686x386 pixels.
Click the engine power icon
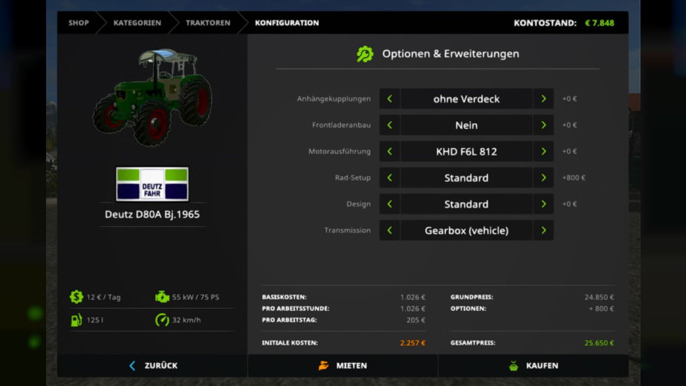[x=162, y=296]
